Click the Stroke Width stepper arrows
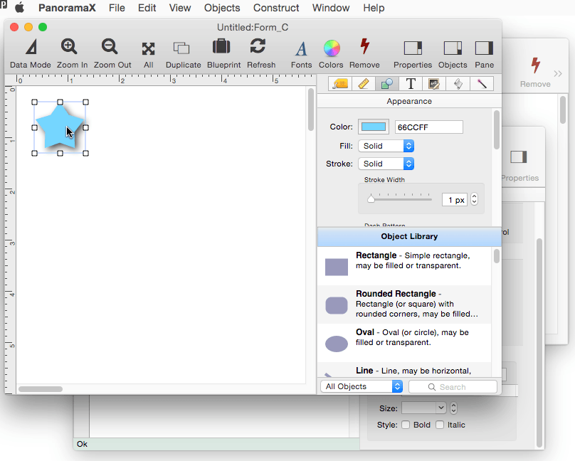Viewport: 575px width, 461px height. pyautogui.click(x=474, y=199)
